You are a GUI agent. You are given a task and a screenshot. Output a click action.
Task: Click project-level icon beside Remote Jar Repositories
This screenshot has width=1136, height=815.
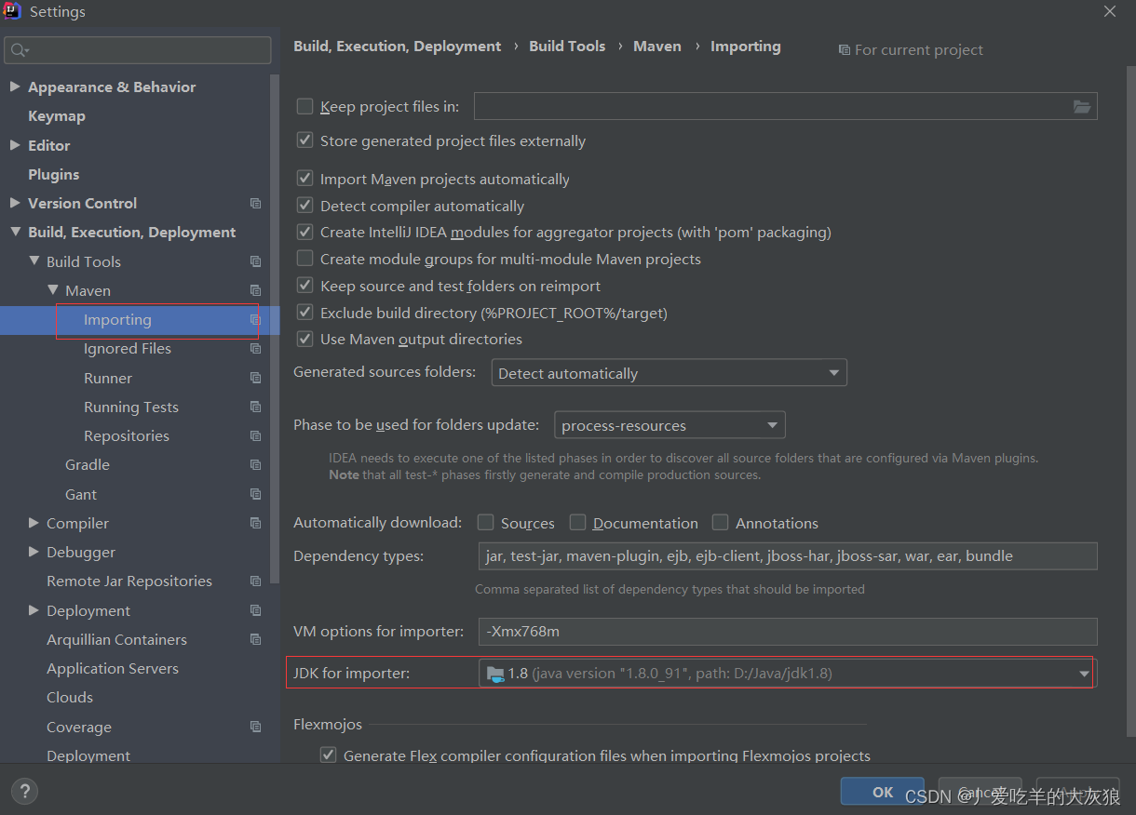coord(256,581)
